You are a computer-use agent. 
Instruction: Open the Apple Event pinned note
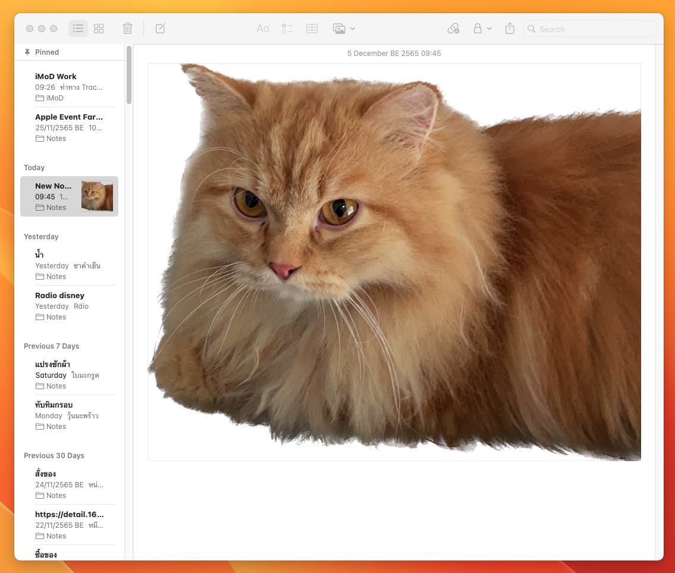[x=69, y=127]
